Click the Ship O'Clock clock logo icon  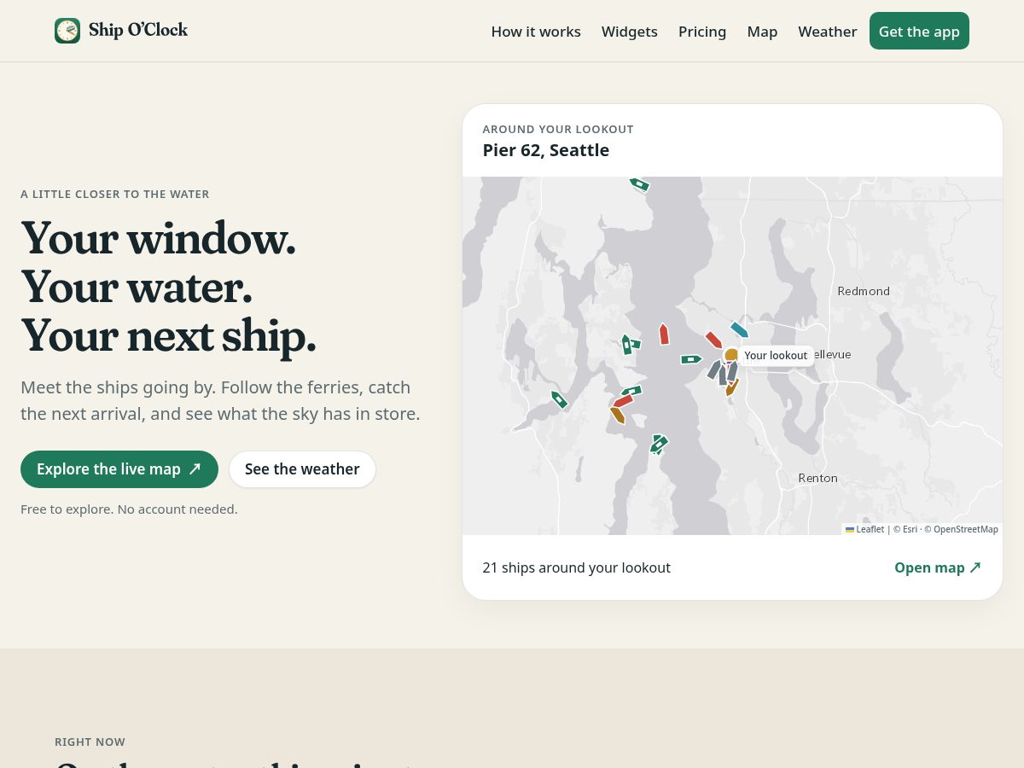click(67, 31)
